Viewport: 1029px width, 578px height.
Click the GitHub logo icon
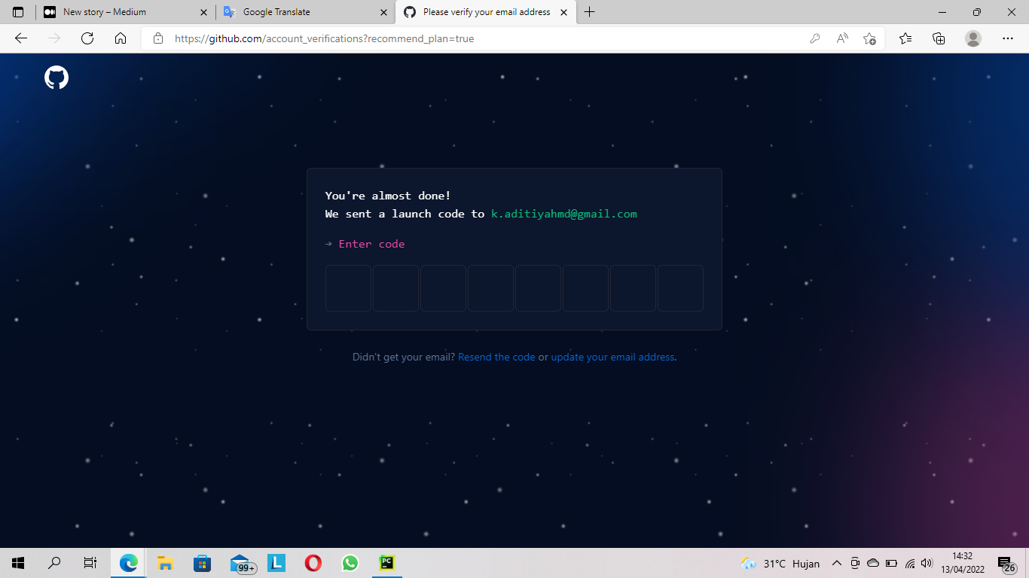[x=57, y=77]
